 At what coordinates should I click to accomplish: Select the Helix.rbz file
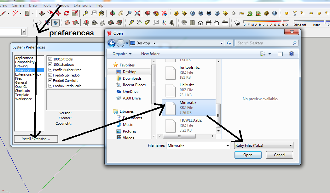tap(189, 90)
